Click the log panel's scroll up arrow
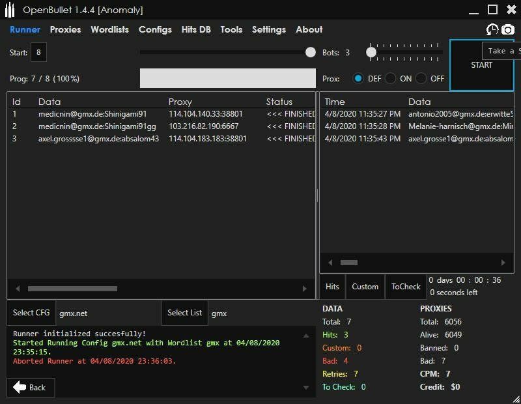The width and height of the screenshot is (521, 404). point(306,336)
